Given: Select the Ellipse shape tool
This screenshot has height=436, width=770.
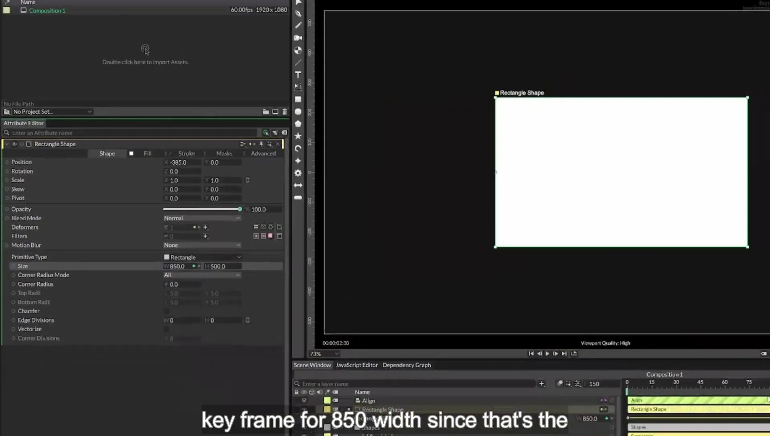Looking at the screenshot, I should 298,112.
